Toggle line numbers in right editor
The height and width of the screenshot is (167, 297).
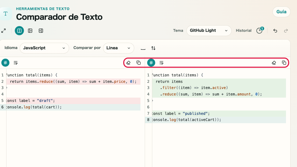tap(151, 63)
